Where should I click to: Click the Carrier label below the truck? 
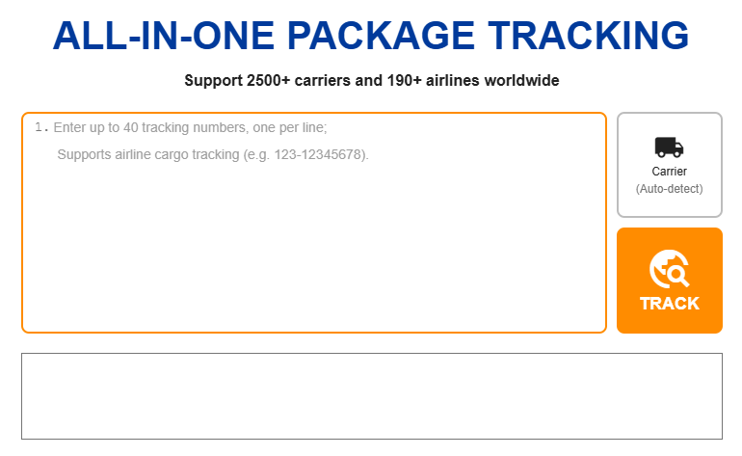(x=669, y=172)
